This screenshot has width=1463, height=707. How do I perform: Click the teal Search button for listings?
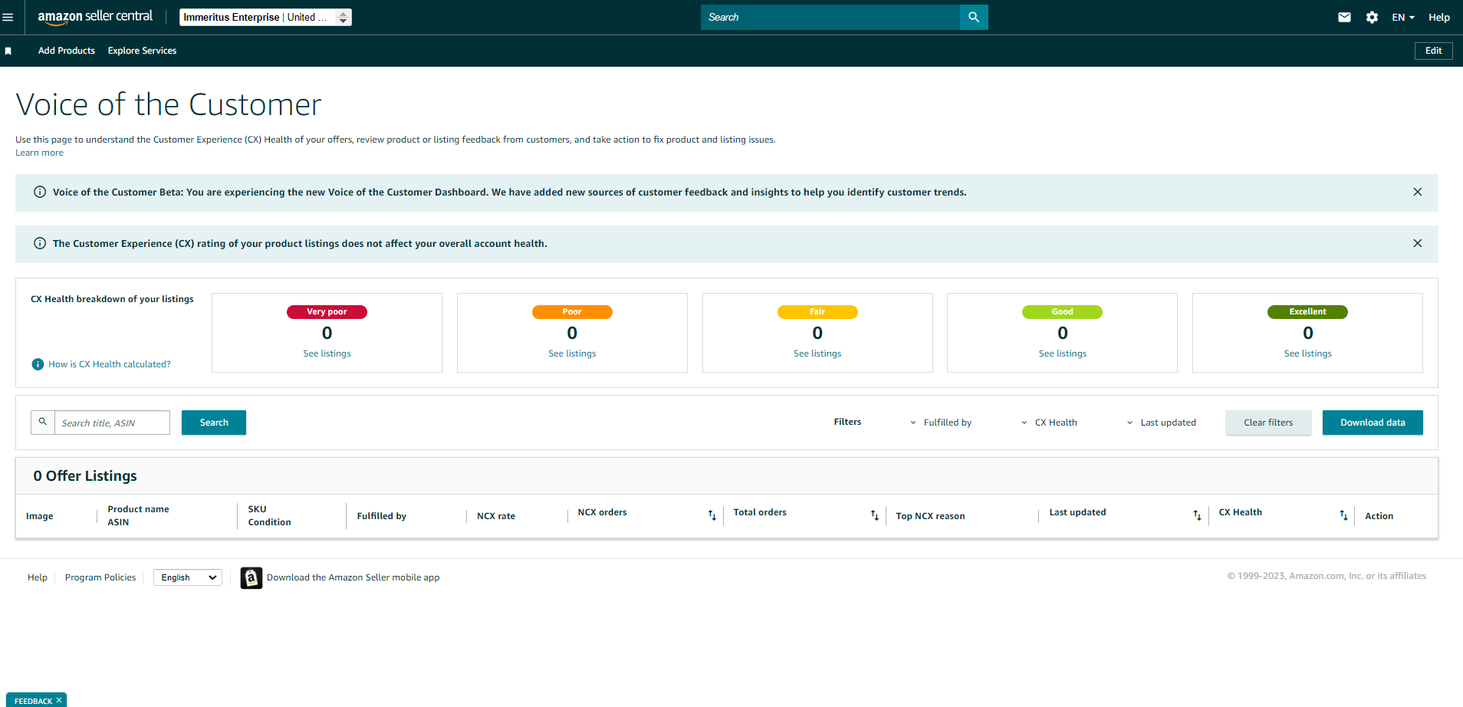[214, 423]
